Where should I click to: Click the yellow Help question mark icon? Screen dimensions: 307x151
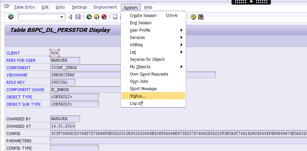click(x=193, y=17)
